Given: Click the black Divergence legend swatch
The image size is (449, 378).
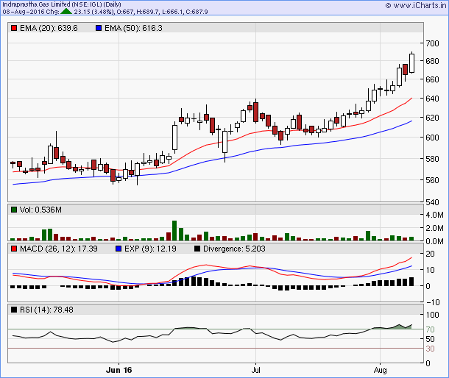Looking at the screenshot, I should [197, 249].
